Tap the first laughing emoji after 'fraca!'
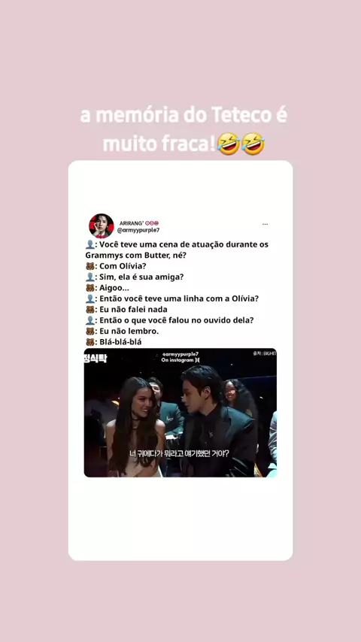The width and height of the screenshot is (361, 642). (x=229, y=144)
